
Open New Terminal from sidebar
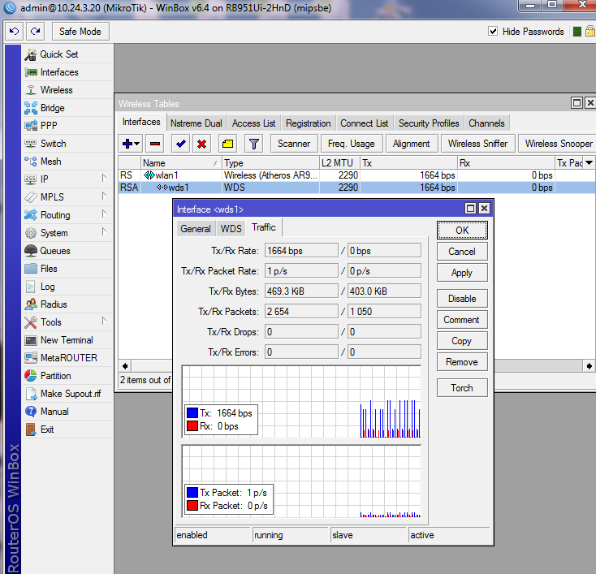67,340
